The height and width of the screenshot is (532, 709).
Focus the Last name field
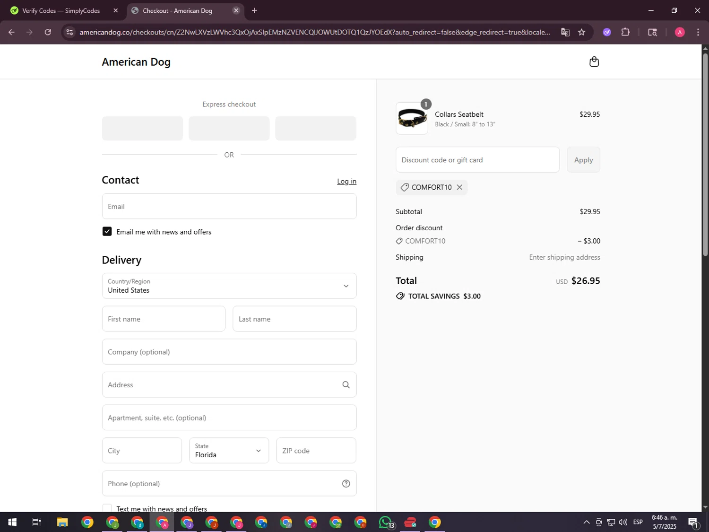click(x=294, y=319)
